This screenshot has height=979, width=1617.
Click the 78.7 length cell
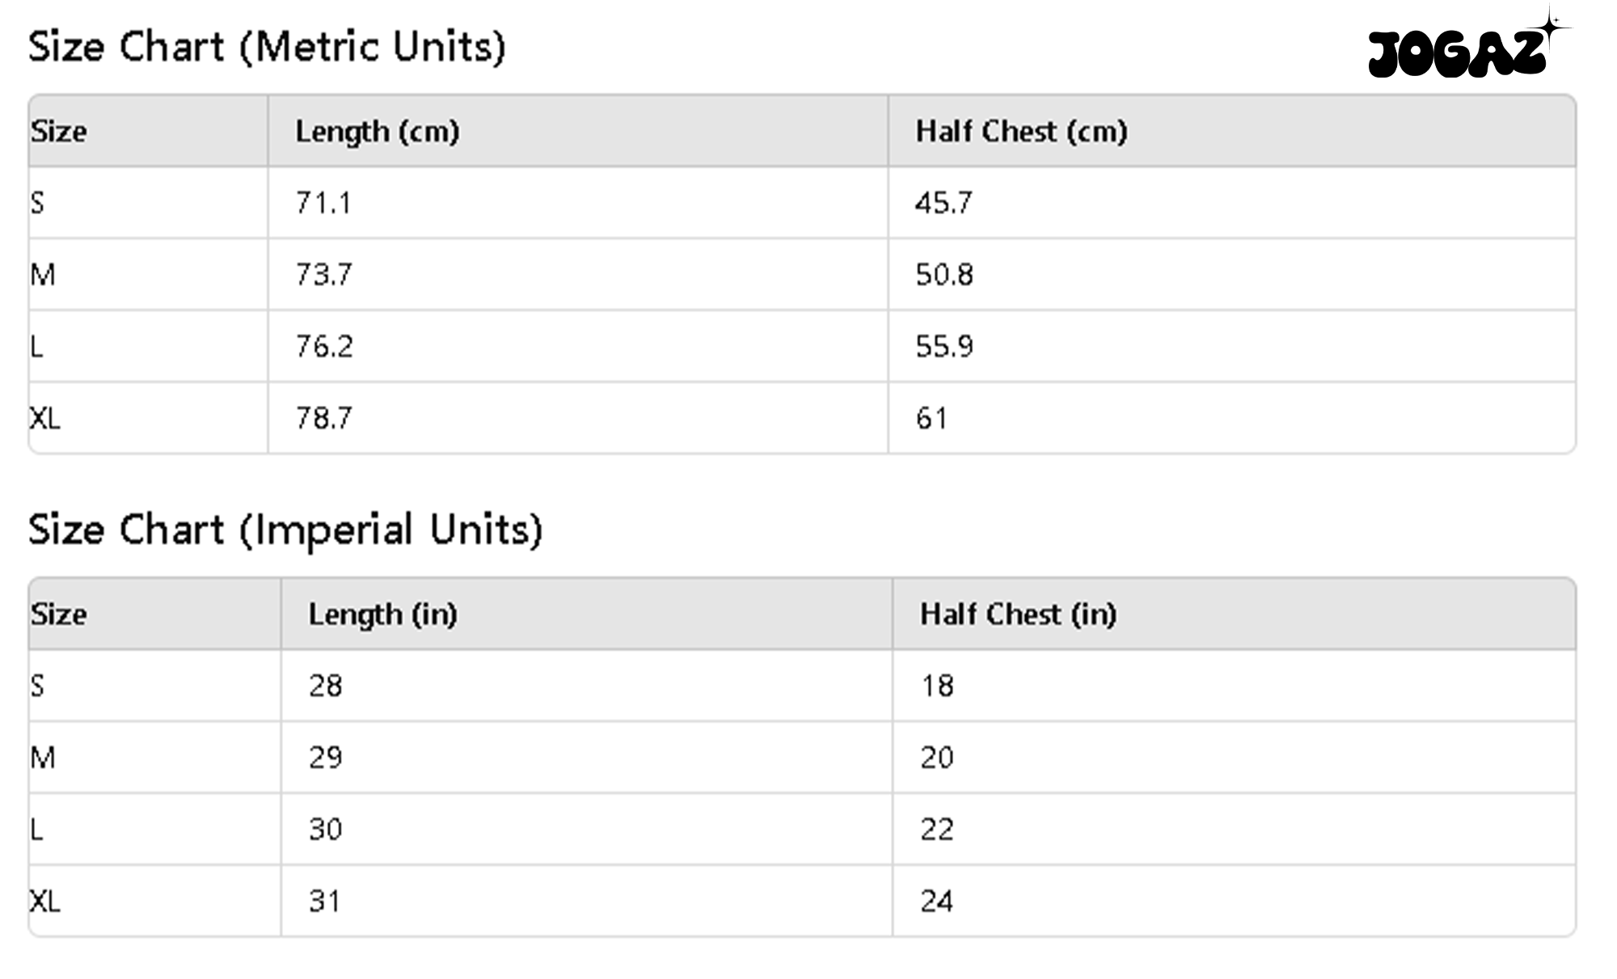[x=323, y=418]
